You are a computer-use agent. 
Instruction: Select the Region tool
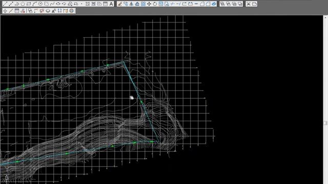99,4
